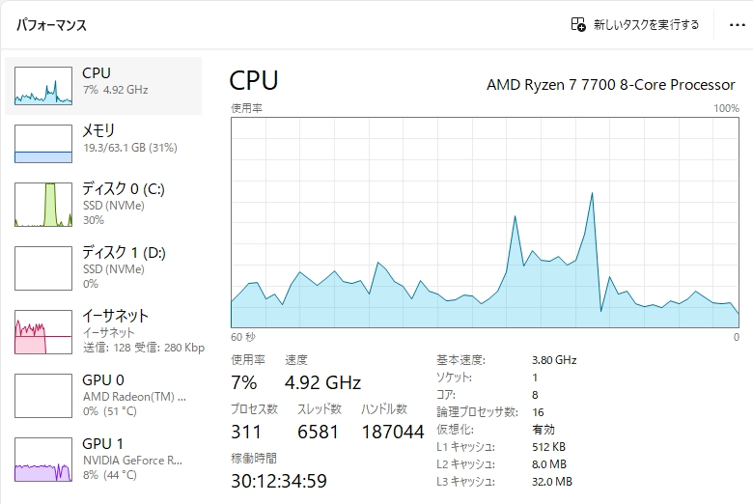Screen dimensions: 753x504
Task: Click 新しいタスクを実行する button
Action: pos(645,25)
